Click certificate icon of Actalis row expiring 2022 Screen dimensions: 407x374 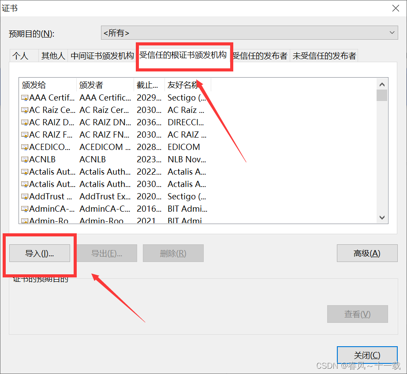click(x=25, y=172)
